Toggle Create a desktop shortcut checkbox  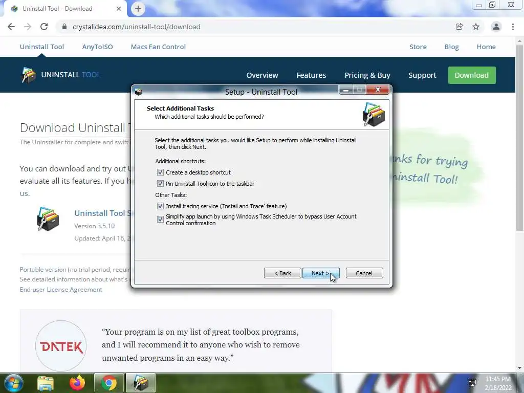pyautogui.click(x=160, y=172)
